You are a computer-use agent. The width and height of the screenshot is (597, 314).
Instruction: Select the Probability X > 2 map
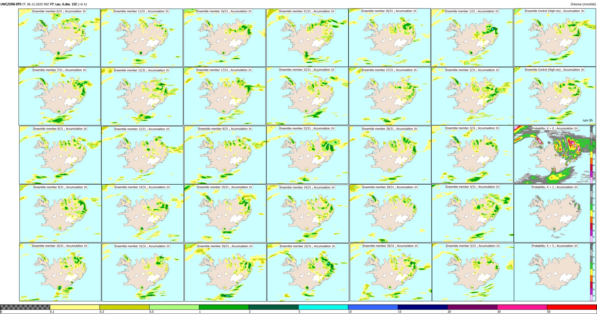click(555, 213)
